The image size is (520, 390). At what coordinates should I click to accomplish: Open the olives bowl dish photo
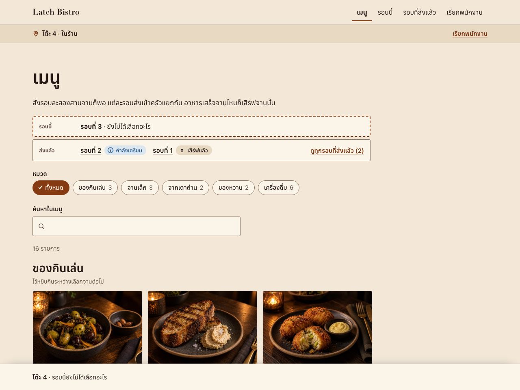[87, 327]
